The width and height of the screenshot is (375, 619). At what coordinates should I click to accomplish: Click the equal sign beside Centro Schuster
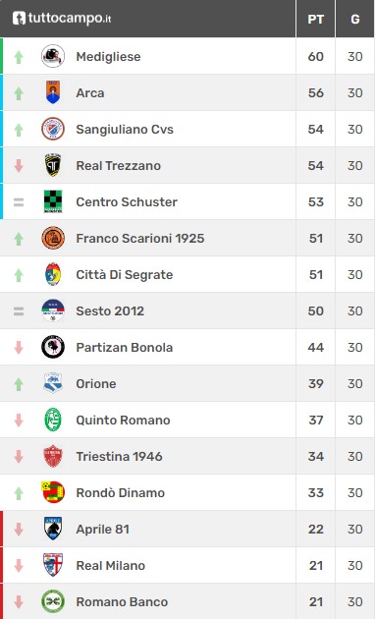tap(19, 202)
